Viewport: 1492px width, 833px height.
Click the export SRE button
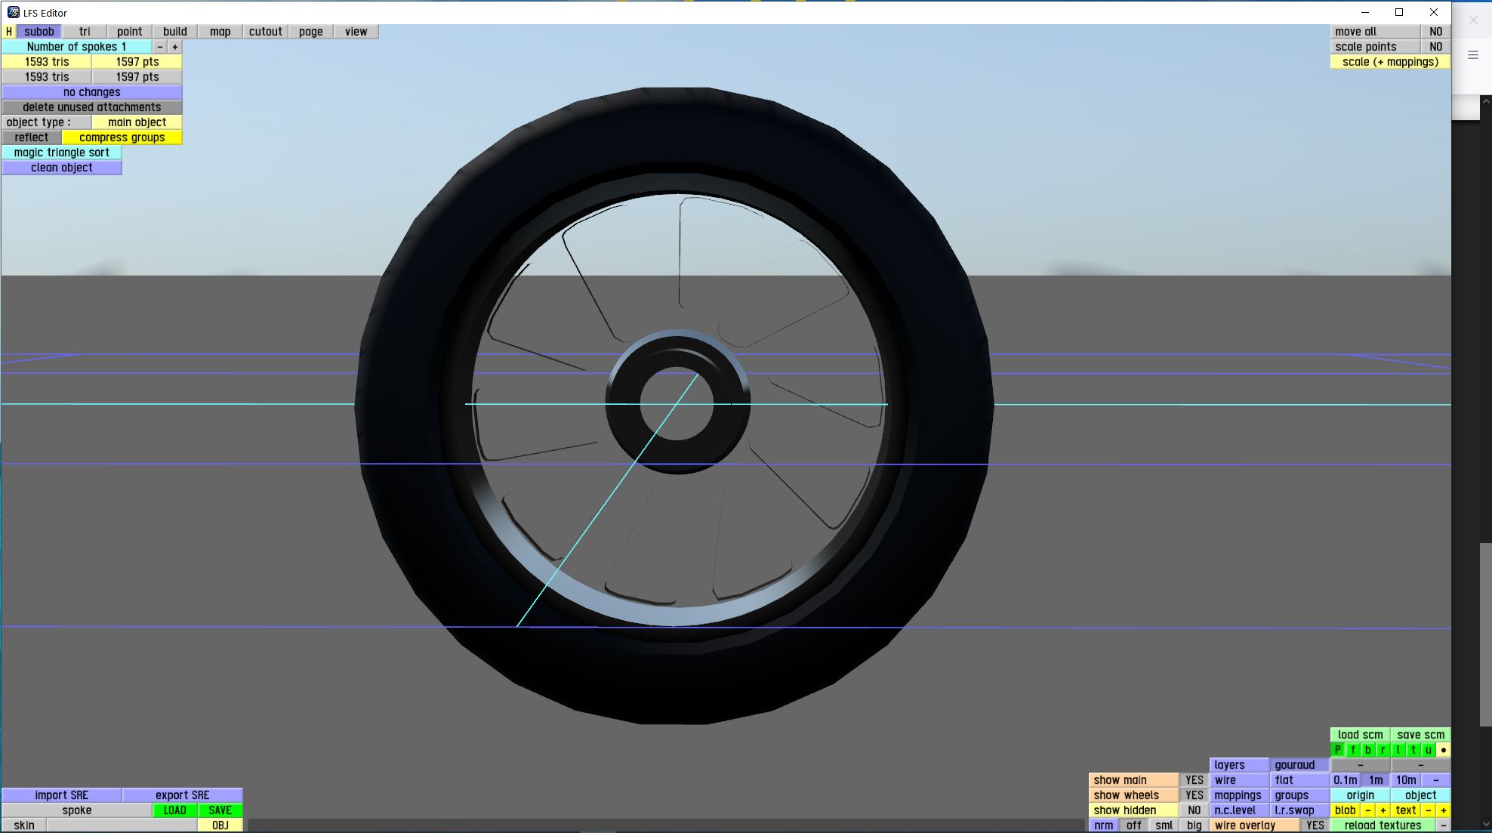coord(182,795)
